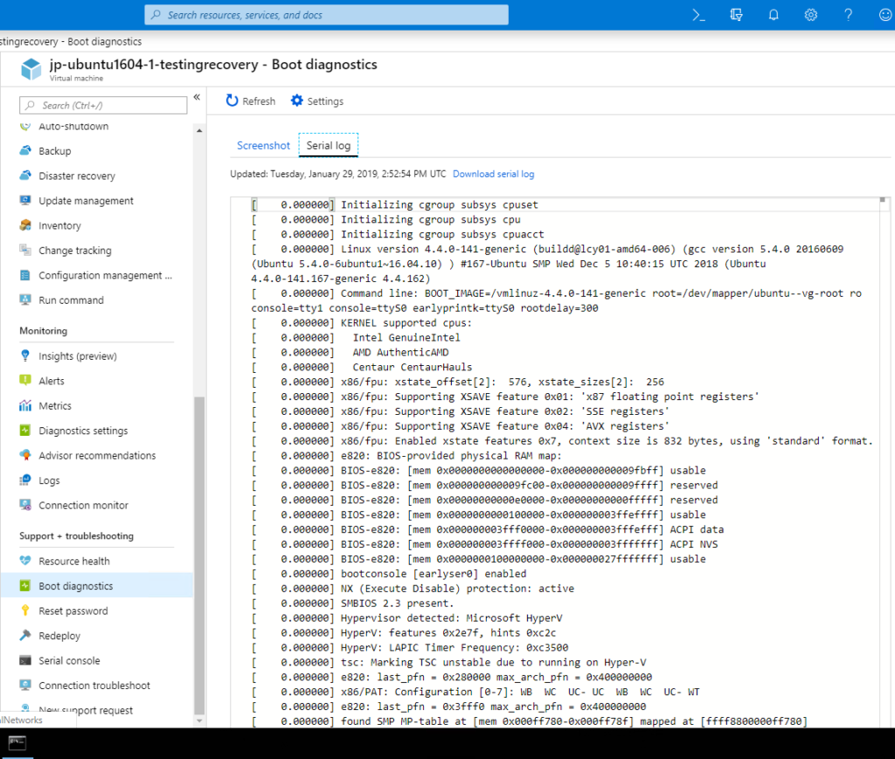Go to Alerts
Image resolution: width=895 pixels, height=759 pixels.
point(52,381)
